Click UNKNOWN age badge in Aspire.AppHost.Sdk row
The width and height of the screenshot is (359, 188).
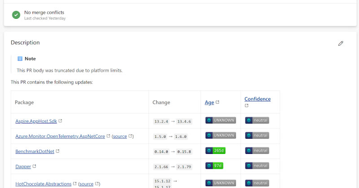221,120
